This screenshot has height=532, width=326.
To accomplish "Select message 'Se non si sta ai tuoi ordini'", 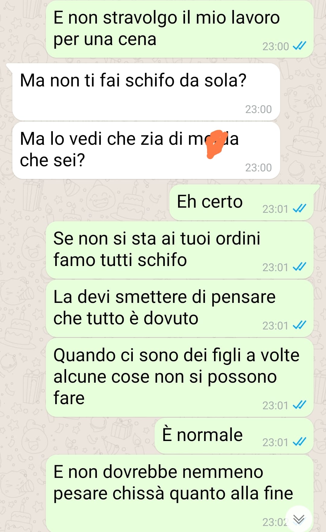I will (180, 250).
